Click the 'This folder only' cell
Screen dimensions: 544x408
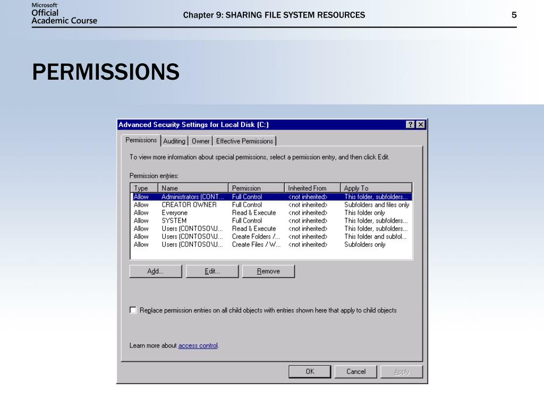point(364,212)
